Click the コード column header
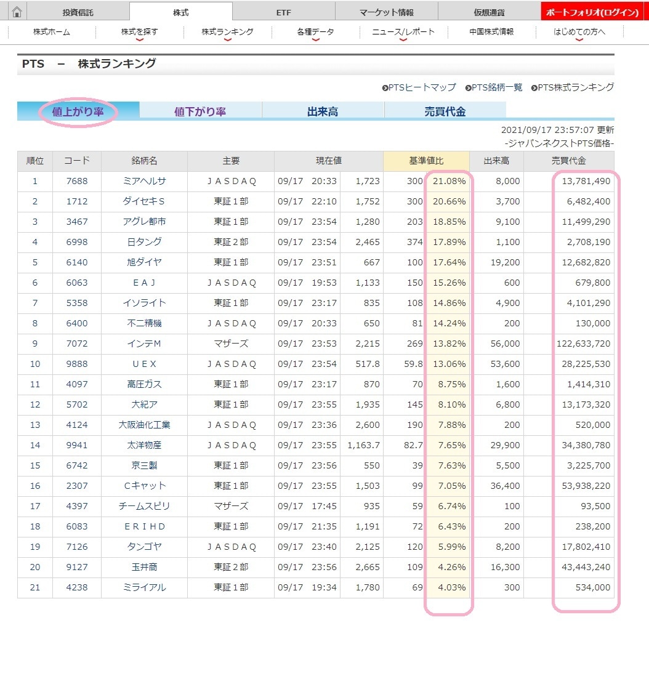Viewport: 649px width, 684px height. click(77, 161)
